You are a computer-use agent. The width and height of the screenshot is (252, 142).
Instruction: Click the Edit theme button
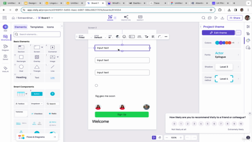click(218, 33)
